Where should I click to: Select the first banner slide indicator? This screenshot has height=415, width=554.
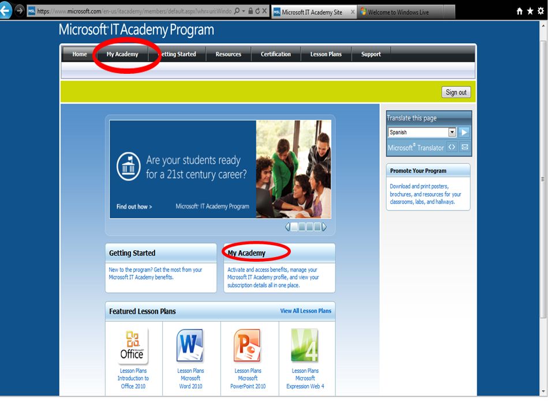294,227
